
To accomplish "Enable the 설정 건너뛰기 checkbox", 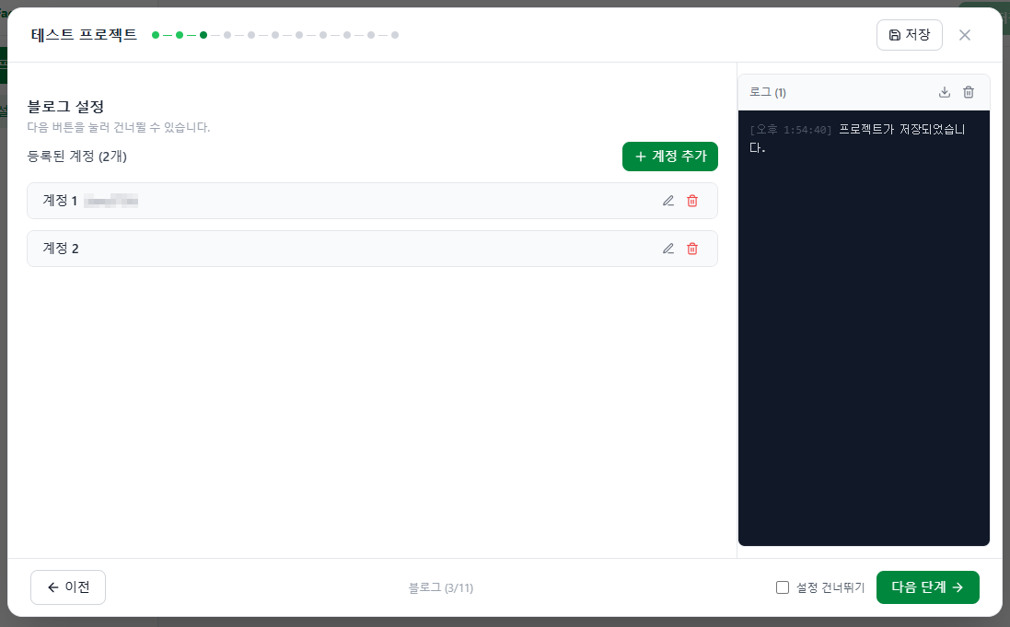I will coord(782,586).
